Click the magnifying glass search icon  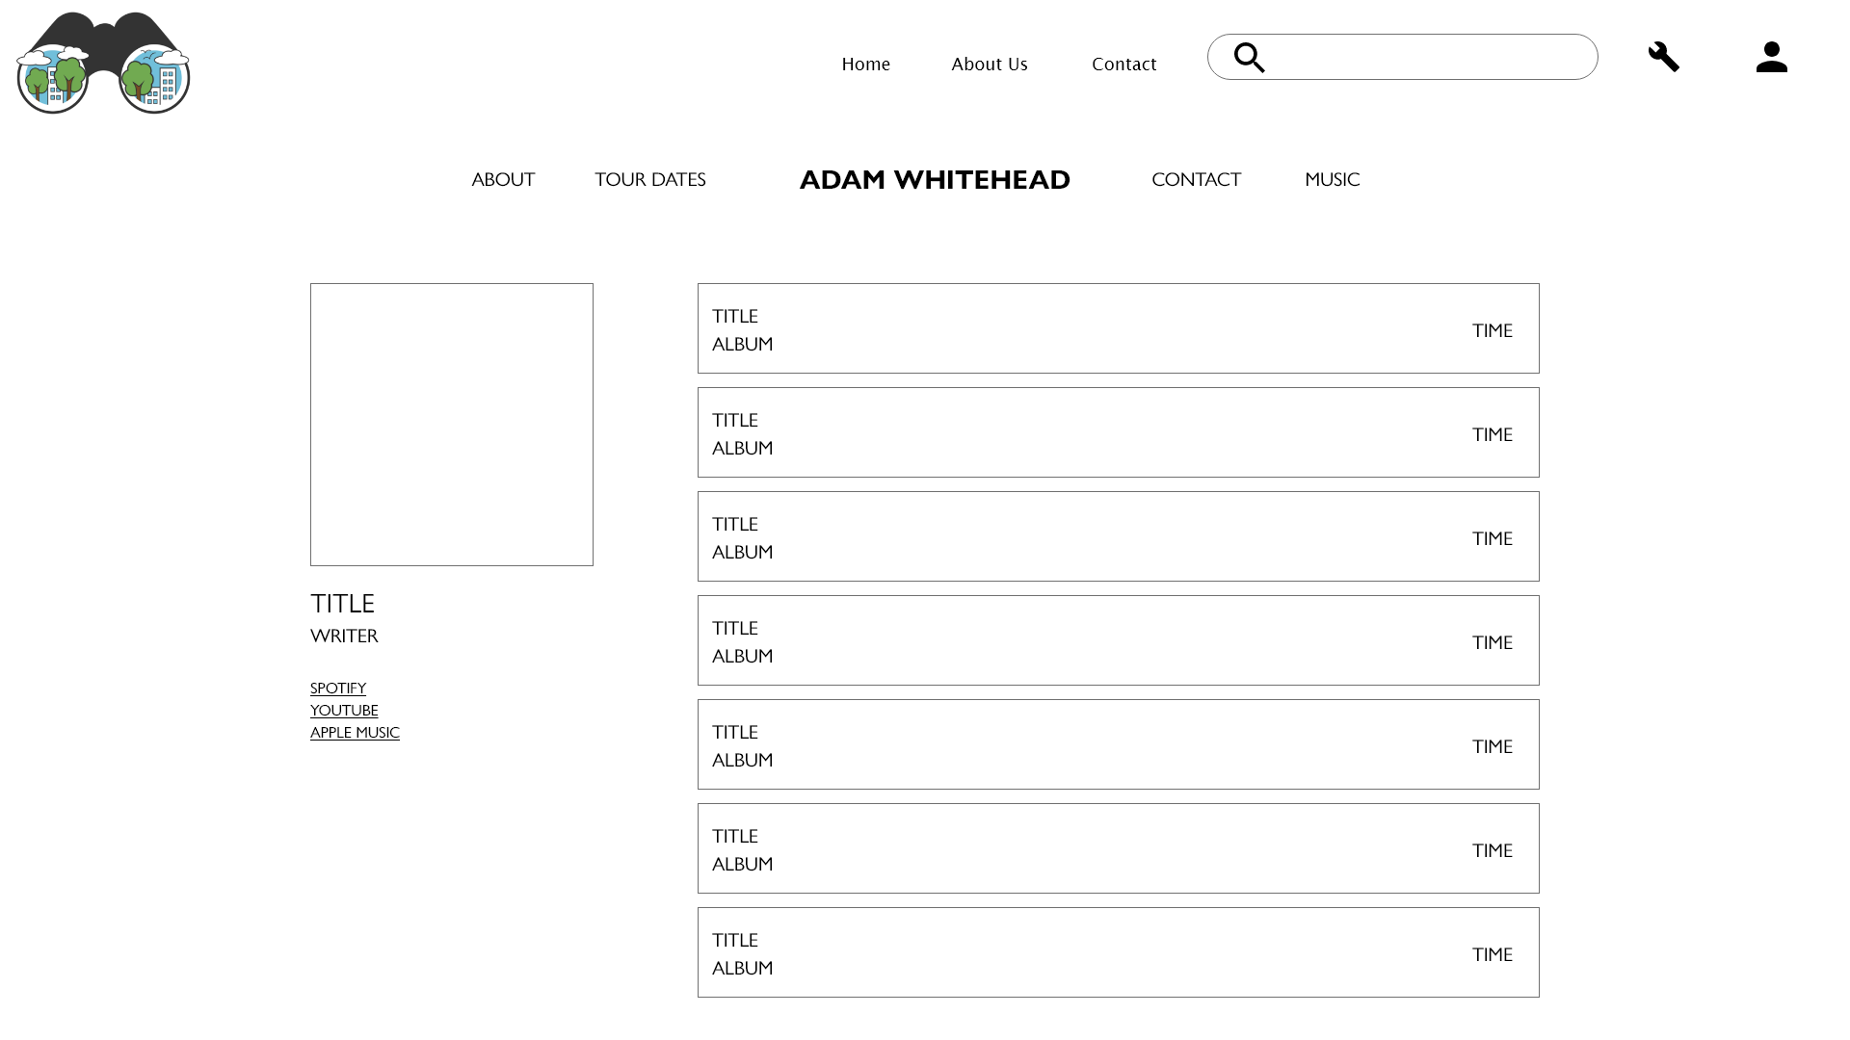point(1249,58)
